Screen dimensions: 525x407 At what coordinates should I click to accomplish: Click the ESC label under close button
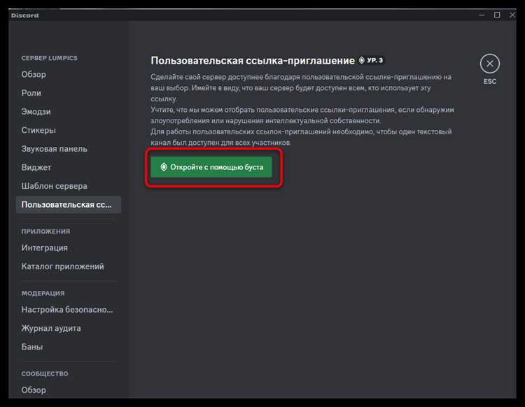(489, 81)
